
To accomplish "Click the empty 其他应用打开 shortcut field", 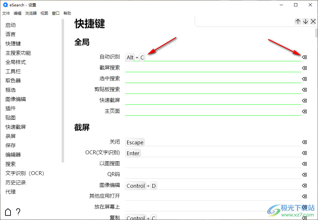I will (x=213, y=196).
